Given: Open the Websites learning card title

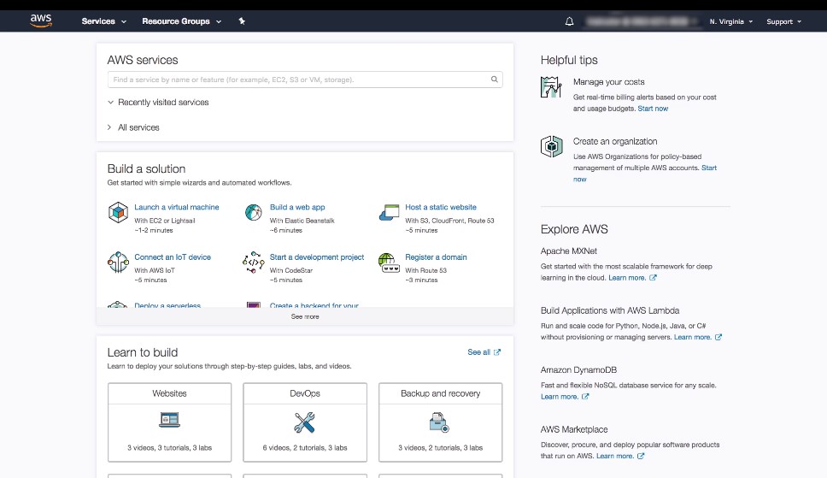Looking at the screenshot, I should [x=169, y=393].
